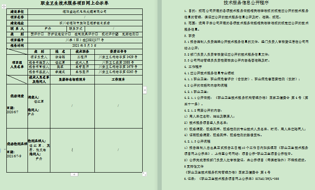Check the 防护设施设计 checkbox
The width and height of the screenshot is (315, 190).
(x=70, y=34)
